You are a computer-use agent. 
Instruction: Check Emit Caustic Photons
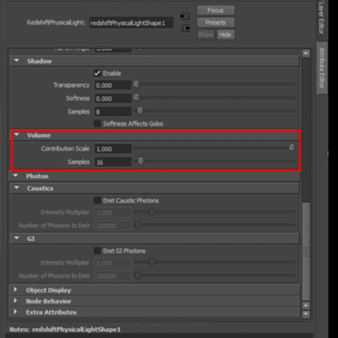click(x=97, y=200)
